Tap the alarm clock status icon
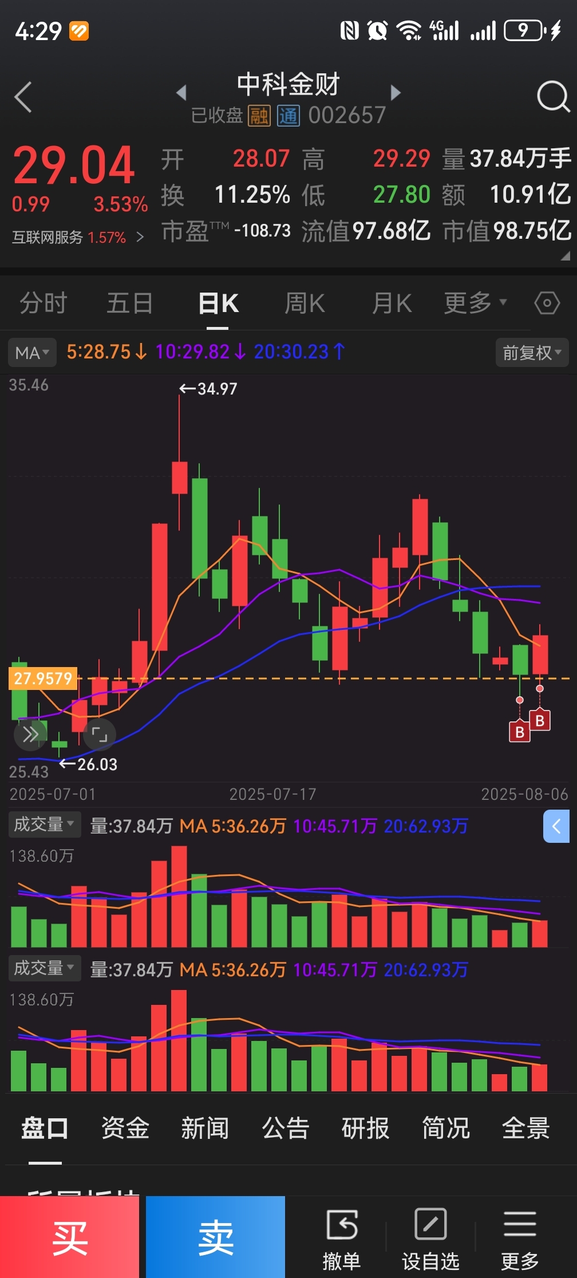The height and width of the screenshot is (1278, 577). click(x=377, y=30)
